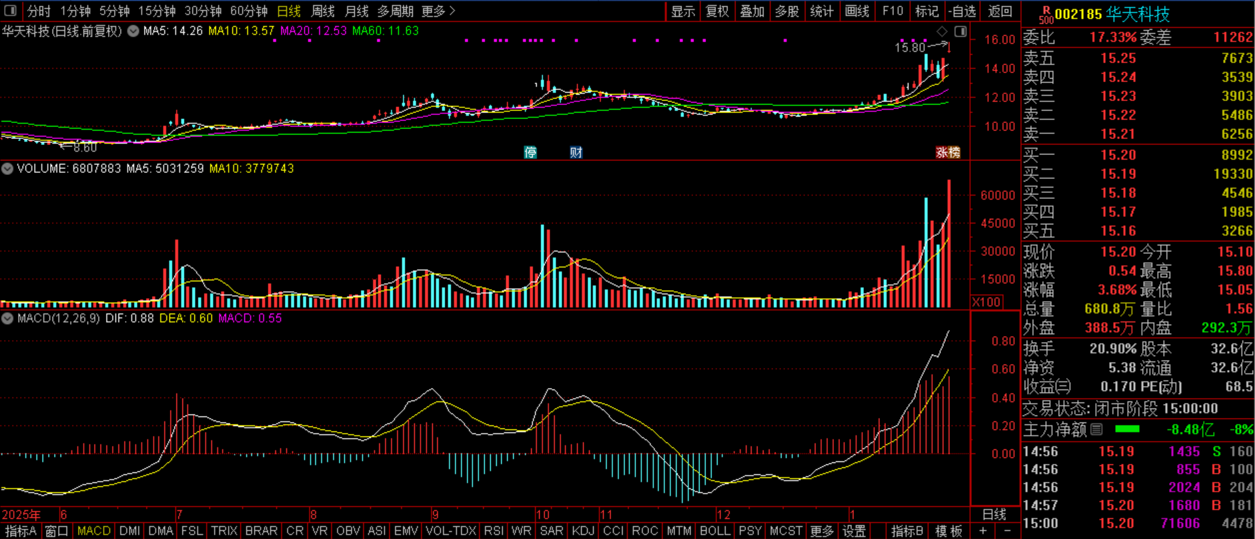Click the 财 financial marker on chart
This screenshot has height=539, width=1255.
(576, 152)
